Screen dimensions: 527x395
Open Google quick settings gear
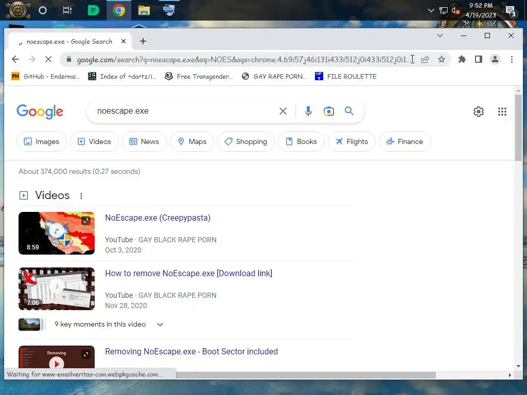[479, 112]
